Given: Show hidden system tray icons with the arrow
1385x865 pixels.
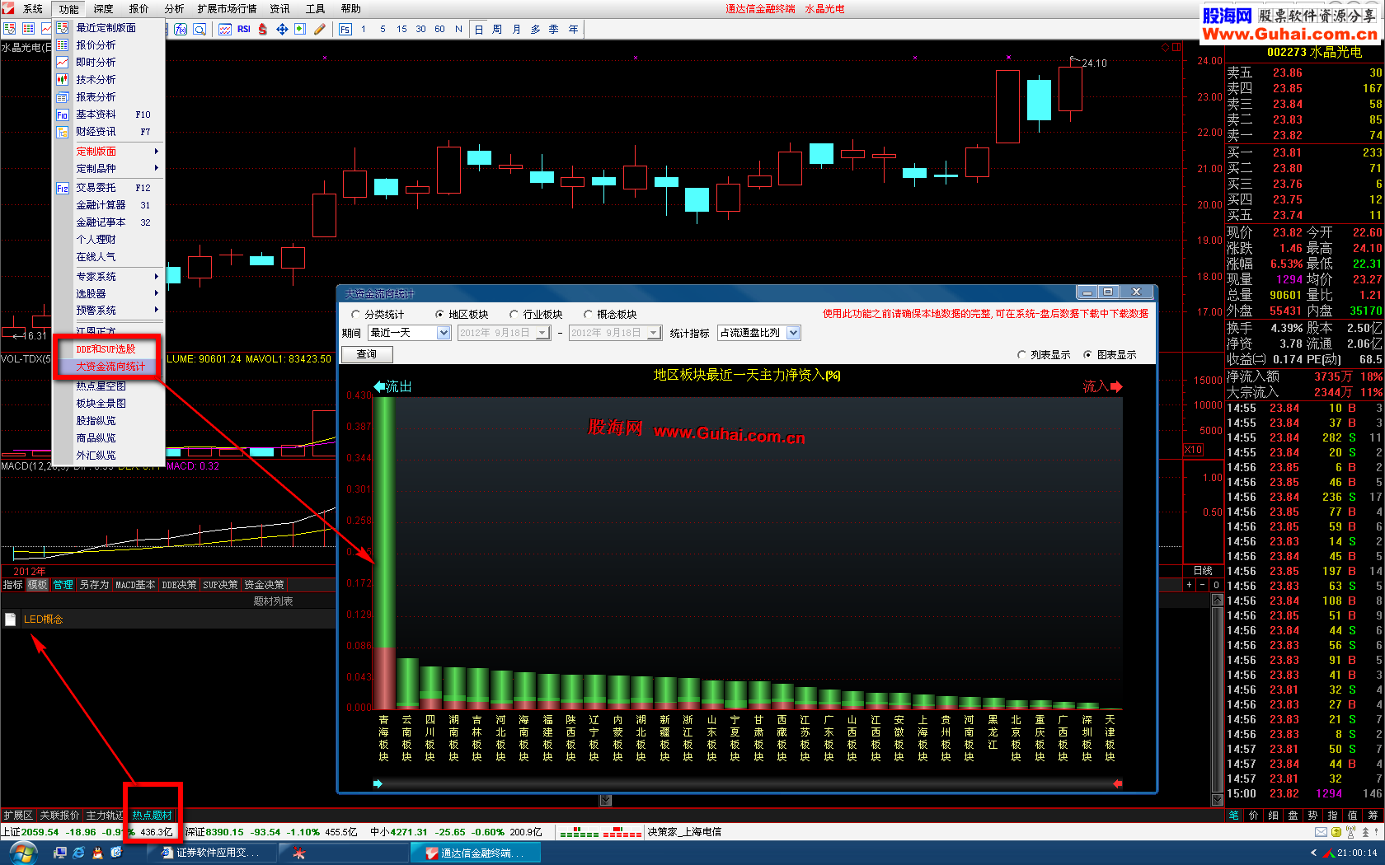Looking at the screenshot, I should pos(1313,853).
